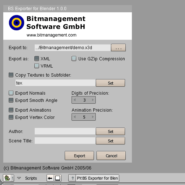The width and height of the screenshot is (185, 185).
Task: Decrease Animation Precision with left arrow
Action: (x=74, y=117)
